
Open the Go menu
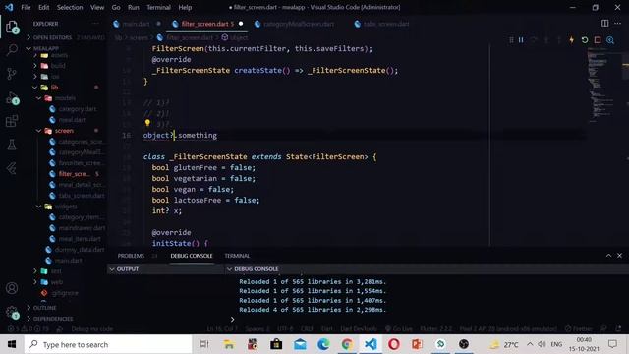tap(116, 7)
